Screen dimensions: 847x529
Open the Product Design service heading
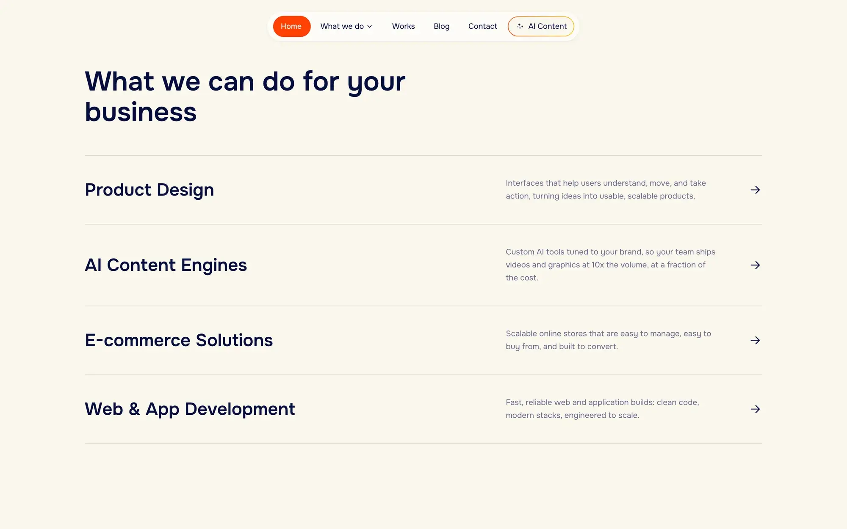tap(149, 190)
